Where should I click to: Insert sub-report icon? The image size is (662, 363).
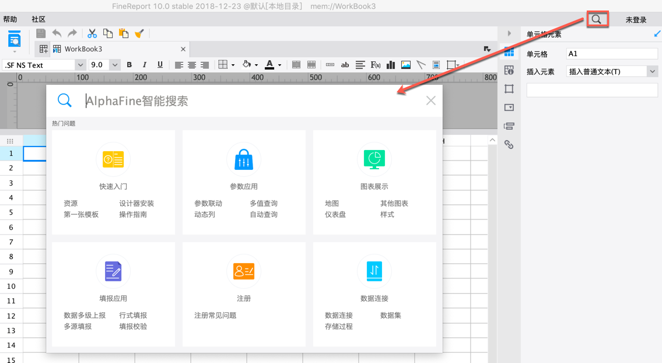tap(436, 65)
